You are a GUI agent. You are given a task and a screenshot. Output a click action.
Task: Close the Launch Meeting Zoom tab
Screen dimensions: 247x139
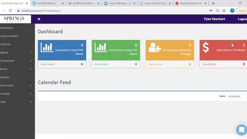pyautogui.click(x=134, y=3)
